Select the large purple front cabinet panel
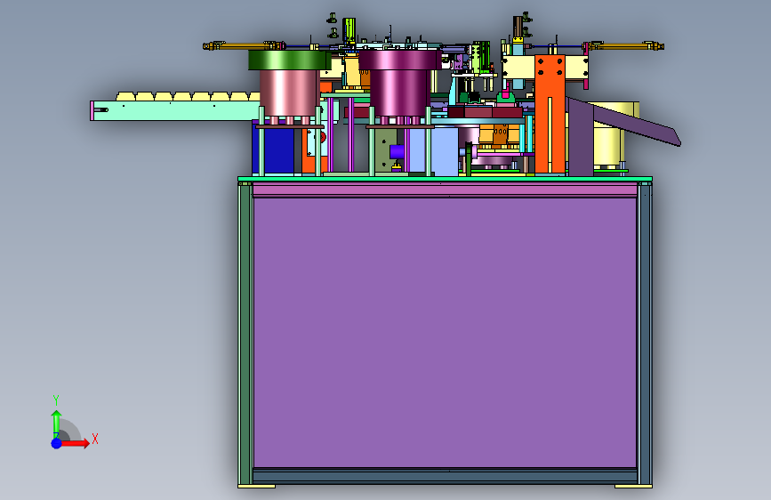The image size is (771, 500). click(445, 332)
